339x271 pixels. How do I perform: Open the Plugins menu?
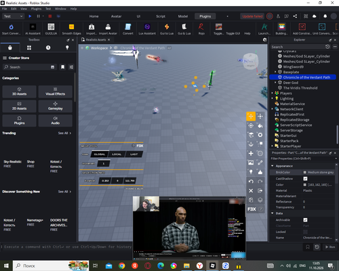tap(36, 9)
